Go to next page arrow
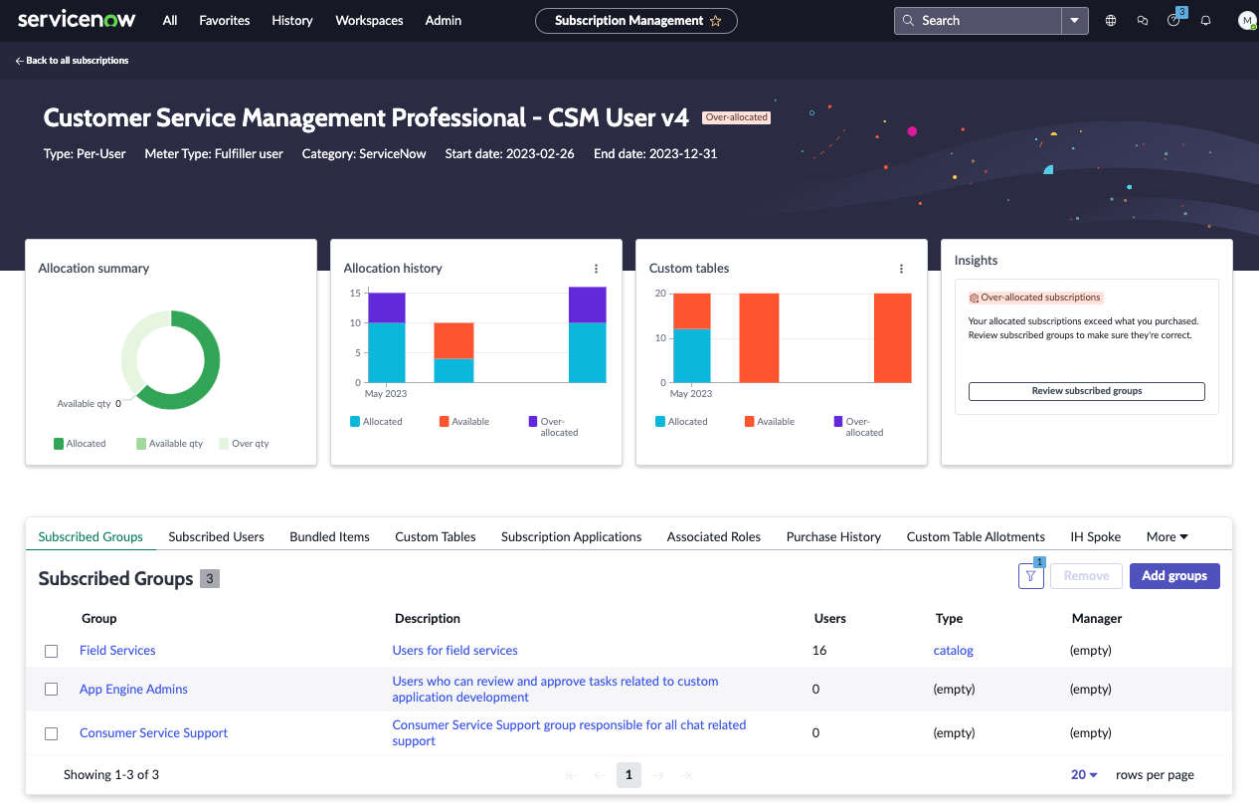Viewport: 1259px width, 807px height. (658, 775)
